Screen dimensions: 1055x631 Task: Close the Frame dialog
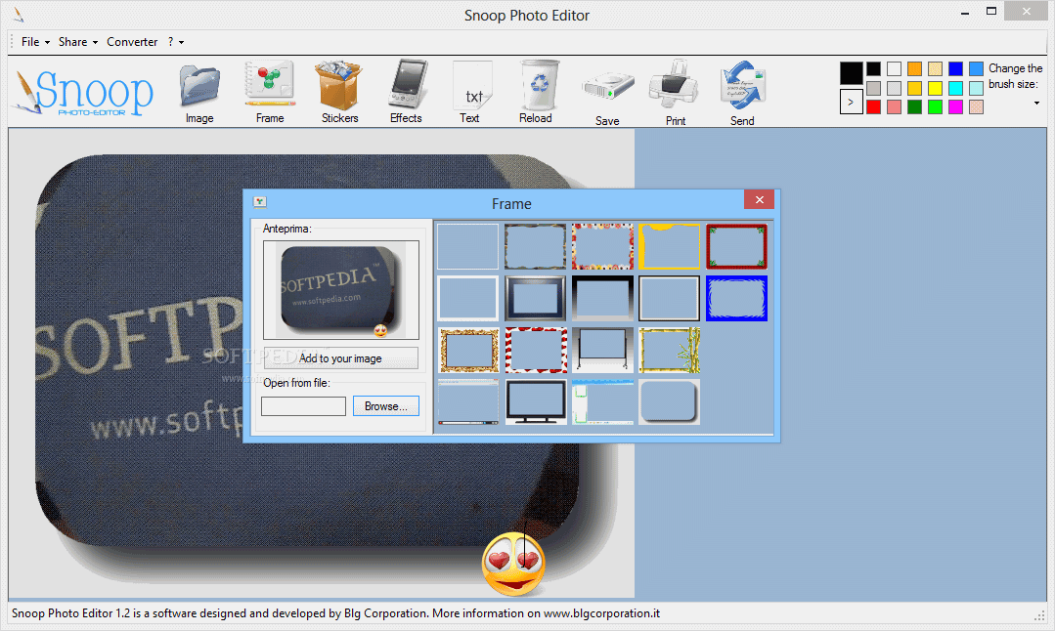(759, 199)
